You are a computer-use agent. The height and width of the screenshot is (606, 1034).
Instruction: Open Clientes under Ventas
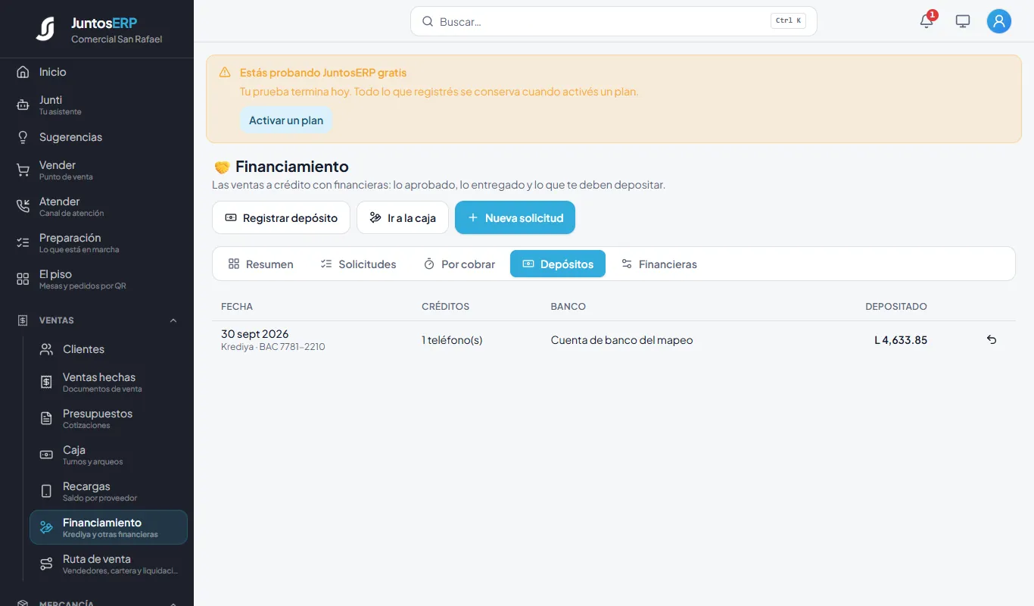click(x=108, y=349)
